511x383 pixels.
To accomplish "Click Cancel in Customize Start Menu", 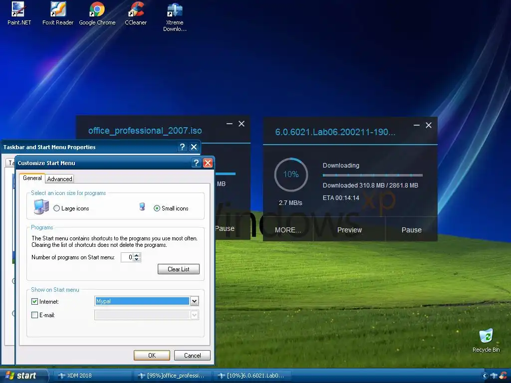I will pos(192,355).
